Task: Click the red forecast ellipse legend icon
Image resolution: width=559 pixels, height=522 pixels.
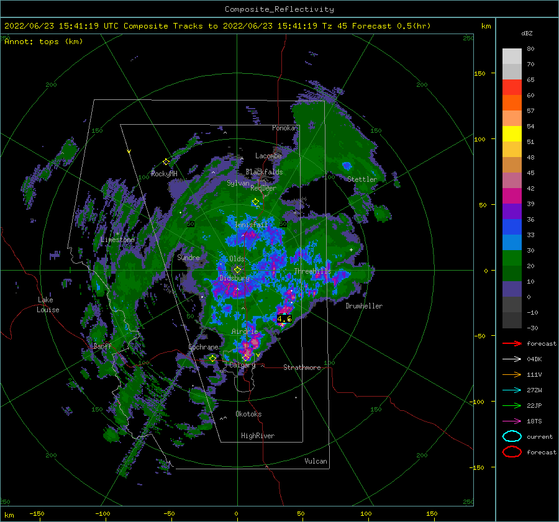Action: coord(512,452)
